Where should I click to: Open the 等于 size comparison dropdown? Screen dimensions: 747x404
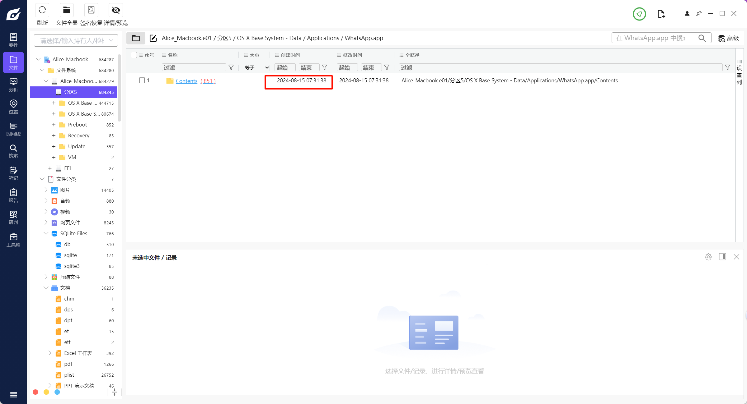tap(256, 67)
